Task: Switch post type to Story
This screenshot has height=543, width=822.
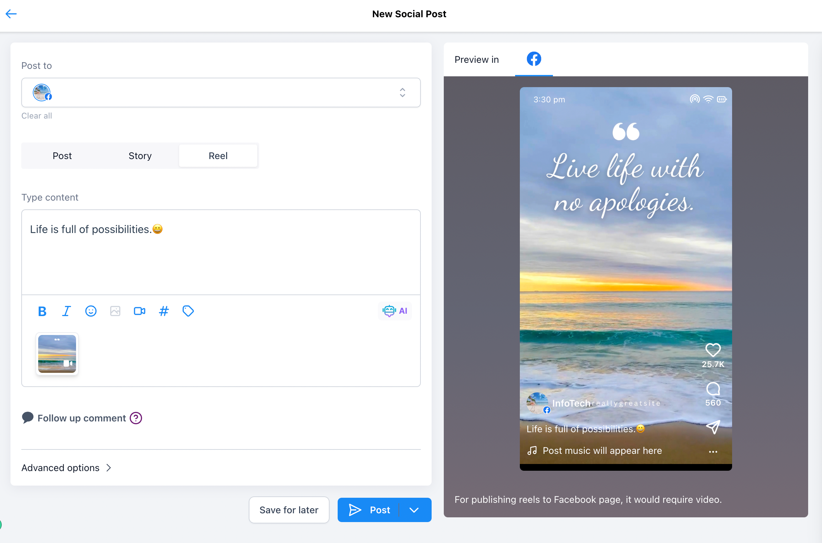Action: (x=140, y=156)
